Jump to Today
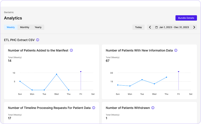This screenshot has width=201, height=124. point(138,27)
